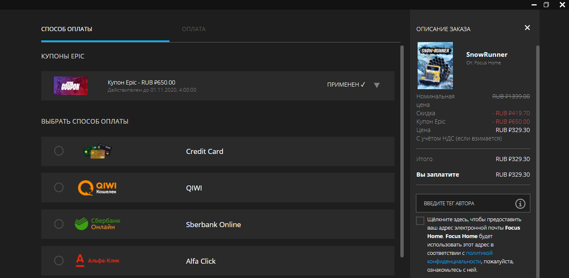Switch to the Способ оплаты tab
This screenshot has height=278, width=569.
[67, 29]
